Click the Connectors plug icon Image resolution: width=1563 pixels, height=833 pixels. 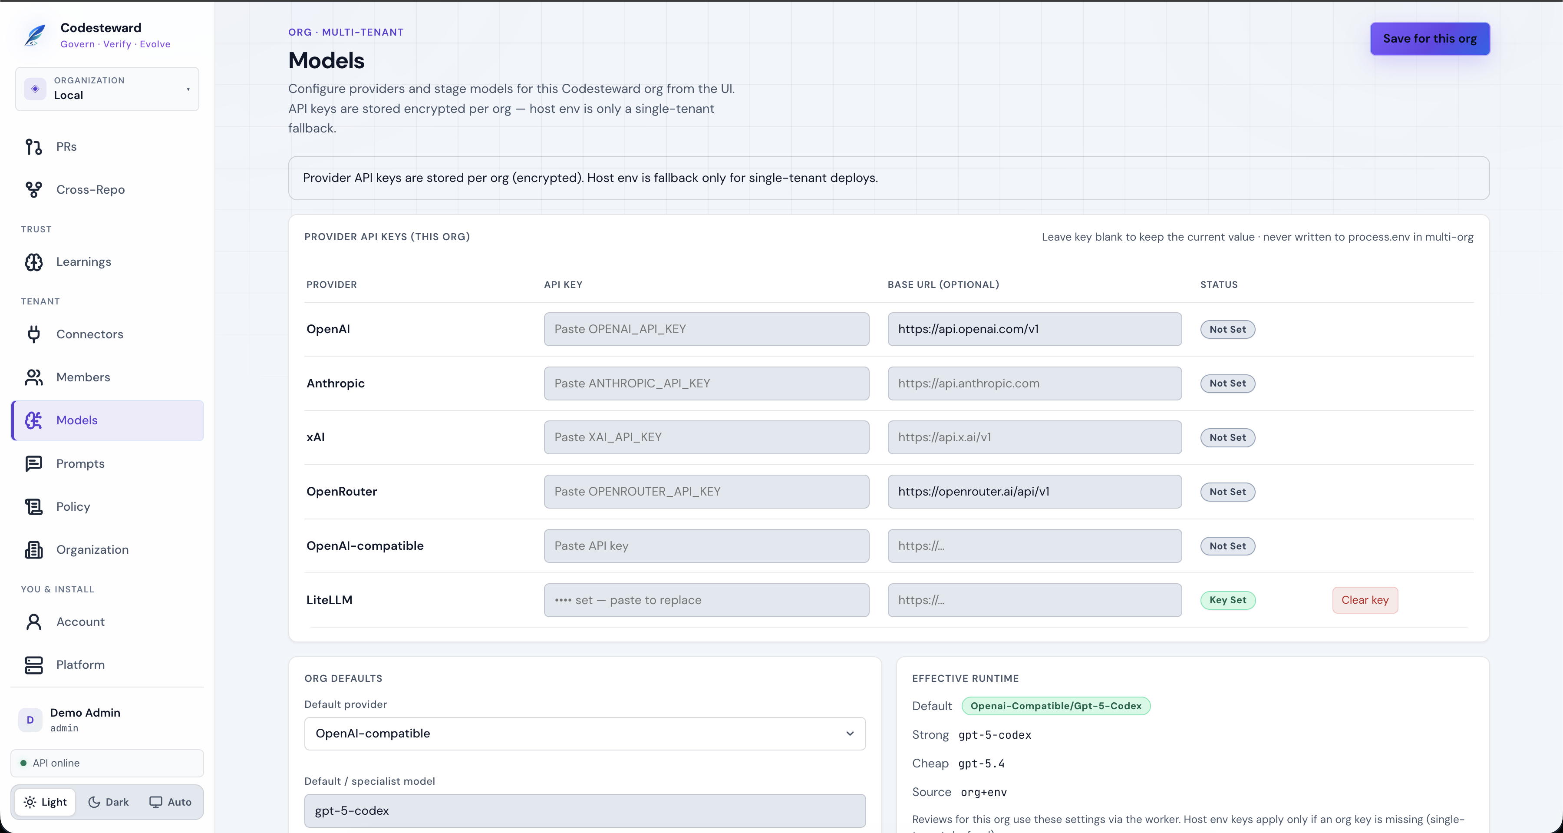(x=34, y=334)
